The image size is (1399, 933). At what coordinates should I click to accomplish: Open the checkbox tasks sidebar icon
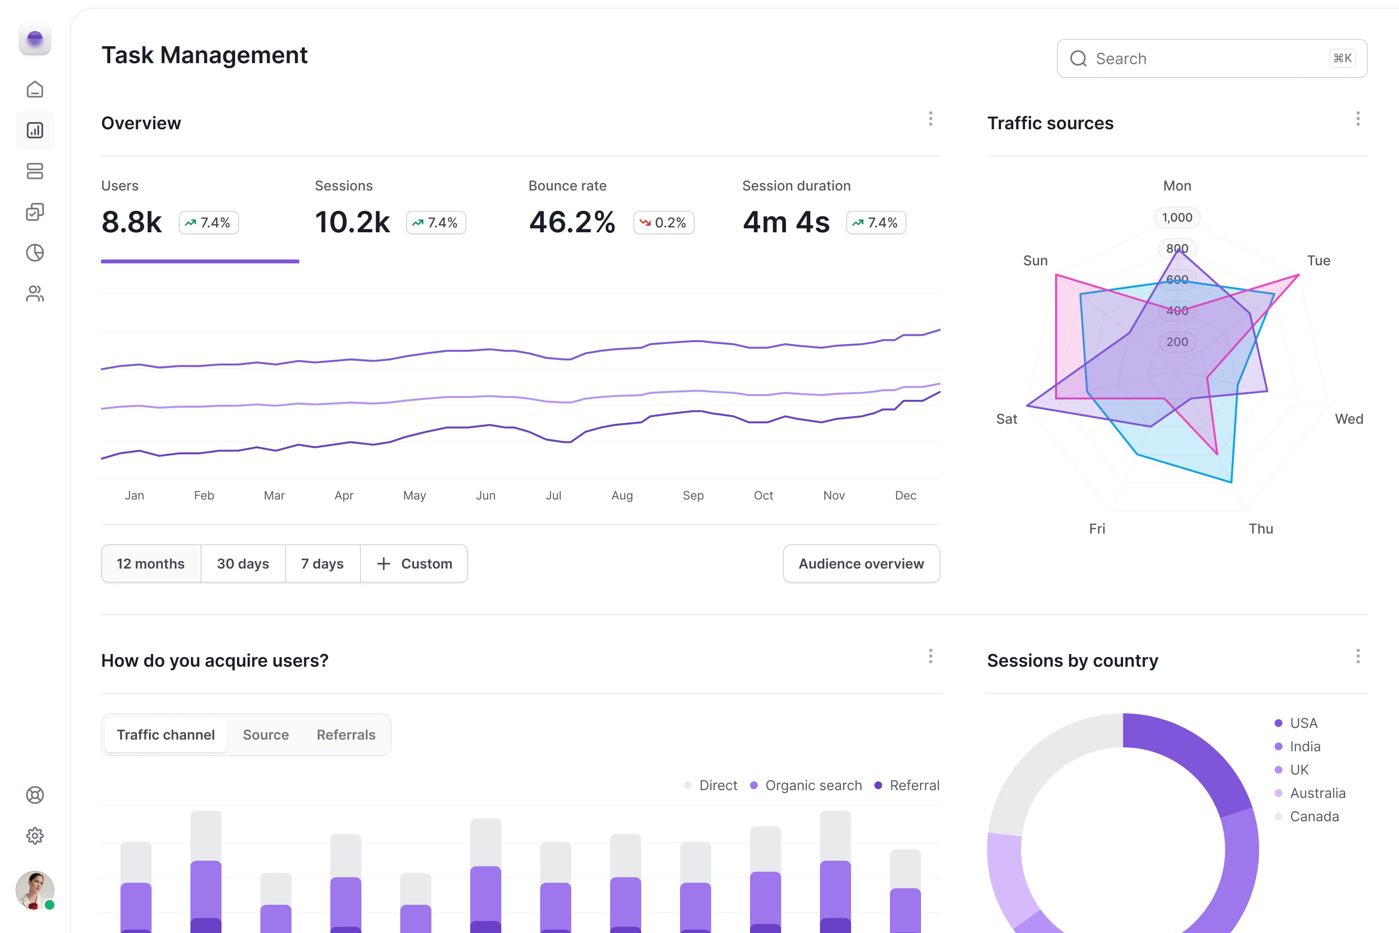pos(35,212)
